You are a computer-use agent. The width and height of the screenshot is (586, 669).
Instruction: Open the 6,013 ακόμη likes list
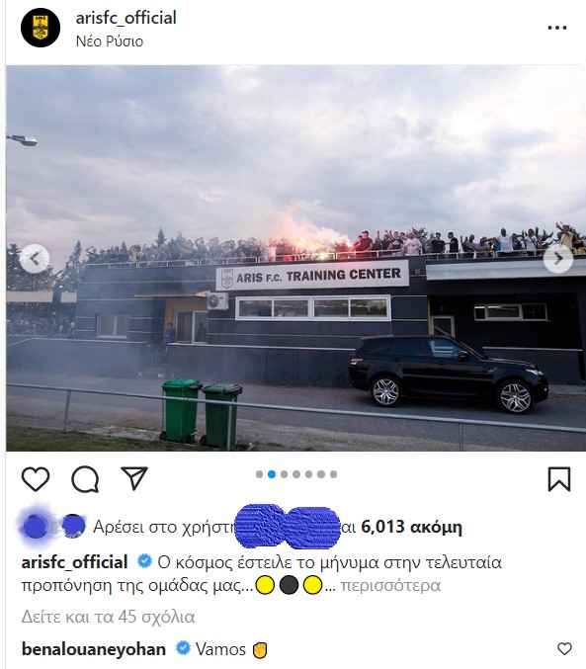tap(411, 527)
